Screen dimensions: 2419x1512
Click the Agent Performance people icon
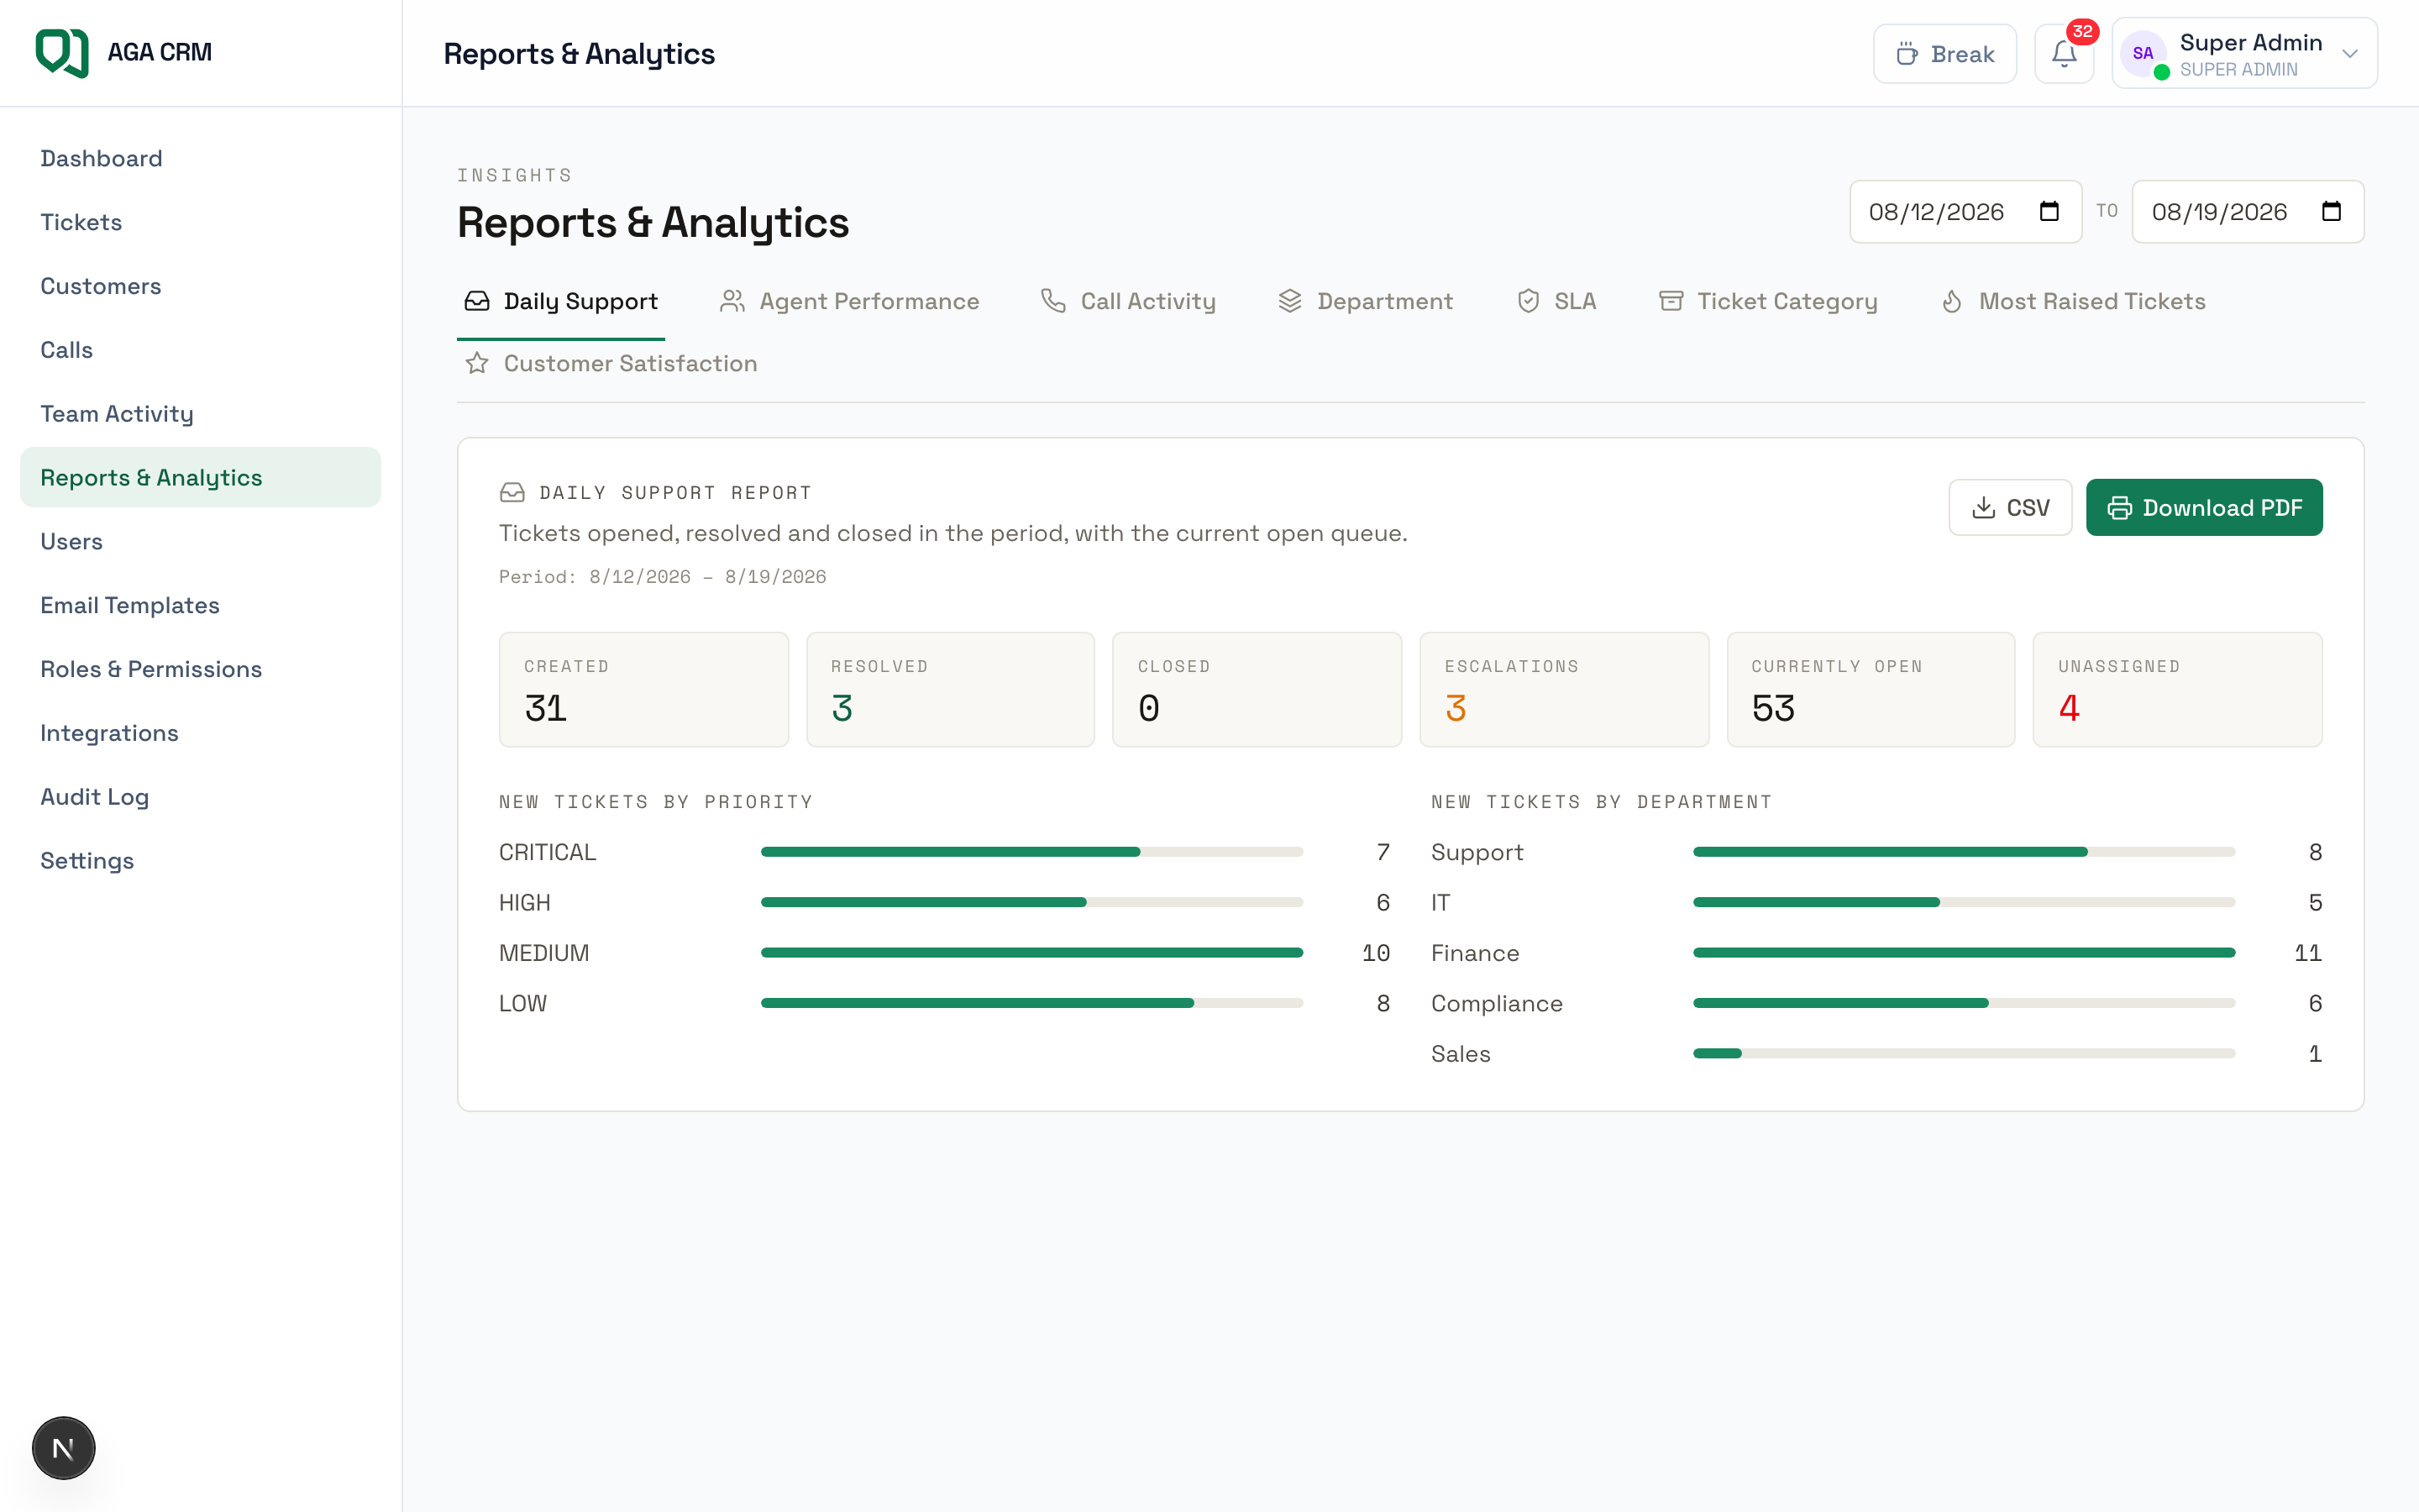point(732,301)
